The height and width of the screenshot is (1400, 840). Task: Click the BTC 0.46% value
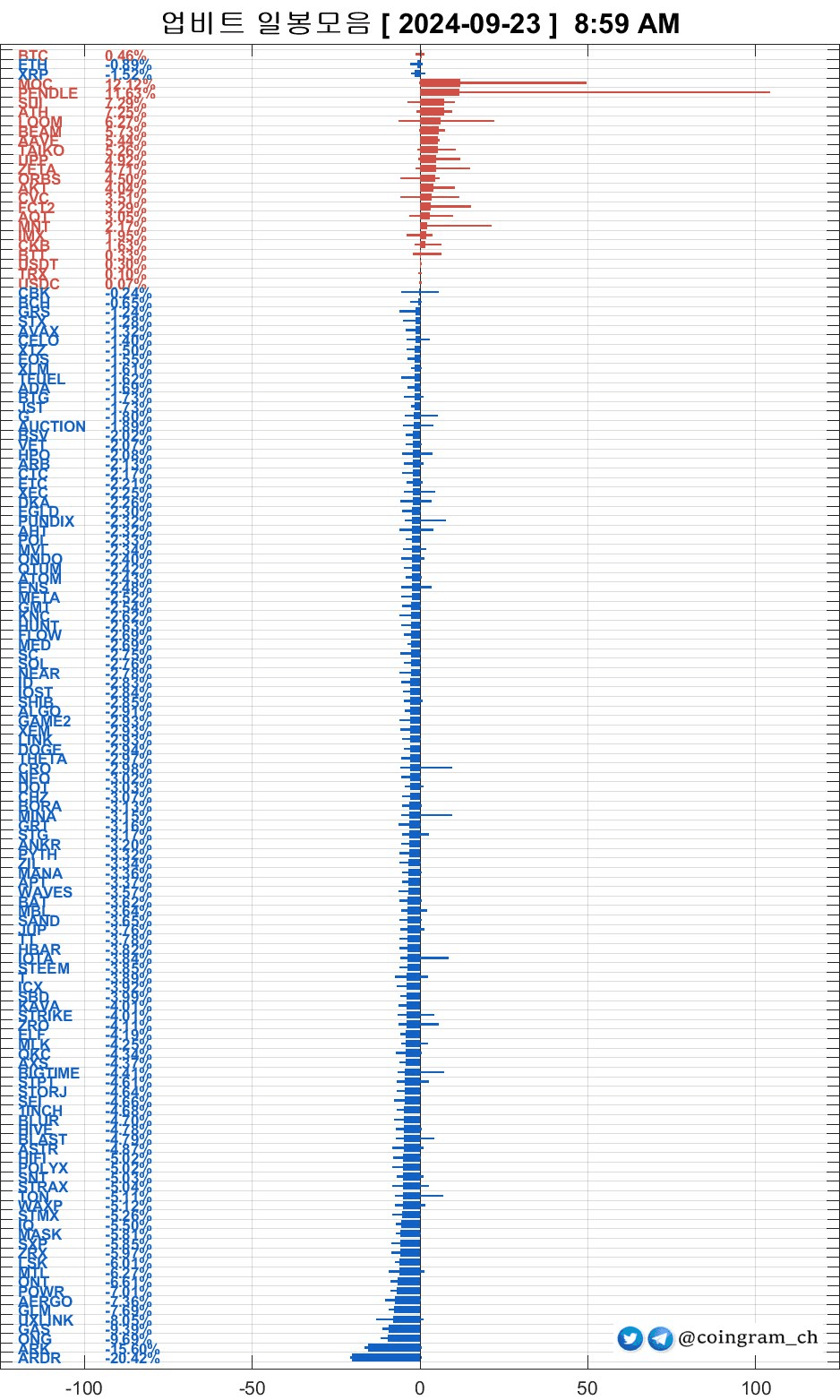tap(125, 56)
